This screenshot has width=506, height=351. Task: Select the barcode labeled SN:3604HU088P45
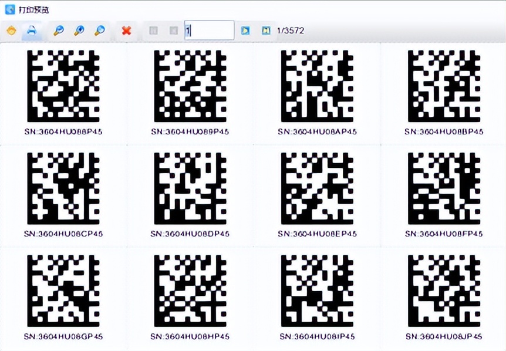(63, 86)
